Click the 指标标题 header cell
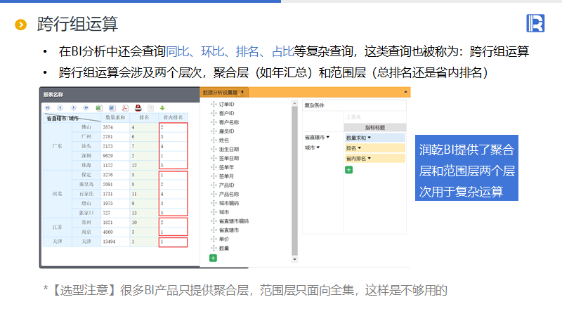Viewport: 562px width, 316px height. point(375,128)
